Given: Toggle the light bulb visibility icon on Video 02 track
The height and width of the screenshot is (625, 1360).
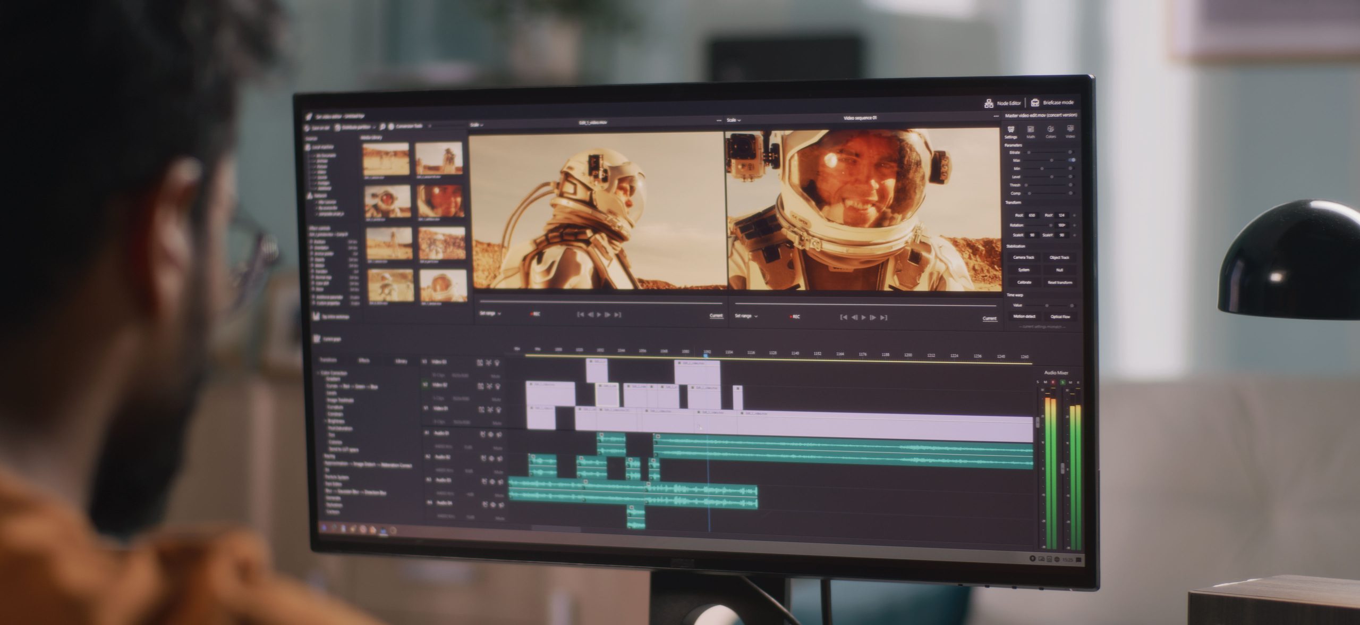Looking at the screenshot, I should pyautogui.click(x=497, y=386).
